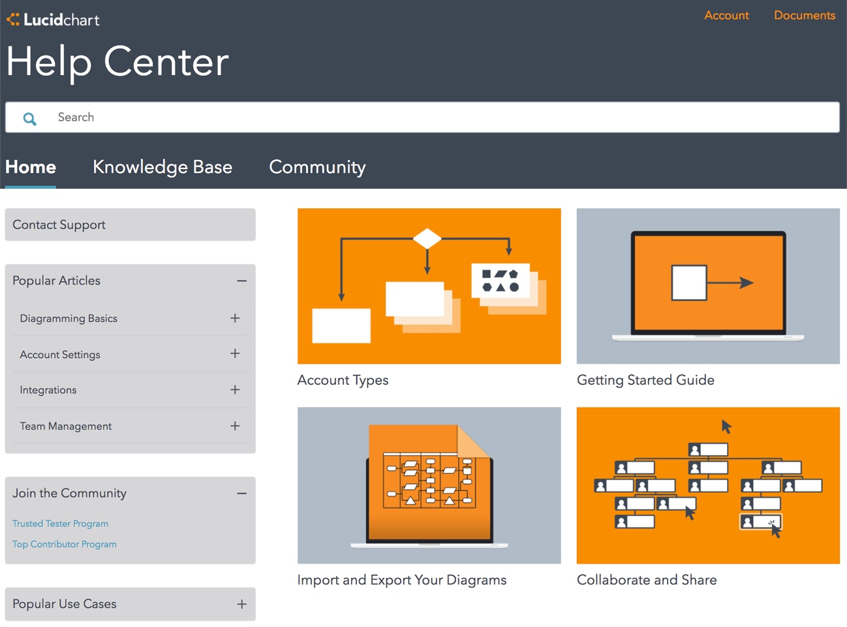Collapse the Popular Articles panel

pyautogui.click(x=241, y=281)
